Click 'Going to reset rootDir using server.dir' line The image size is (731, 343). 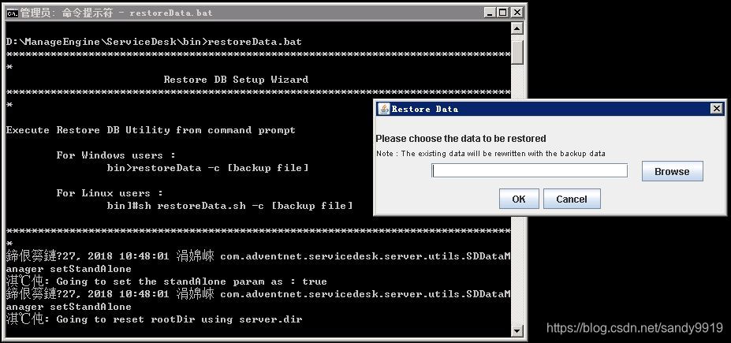click(x=154, y=319)
